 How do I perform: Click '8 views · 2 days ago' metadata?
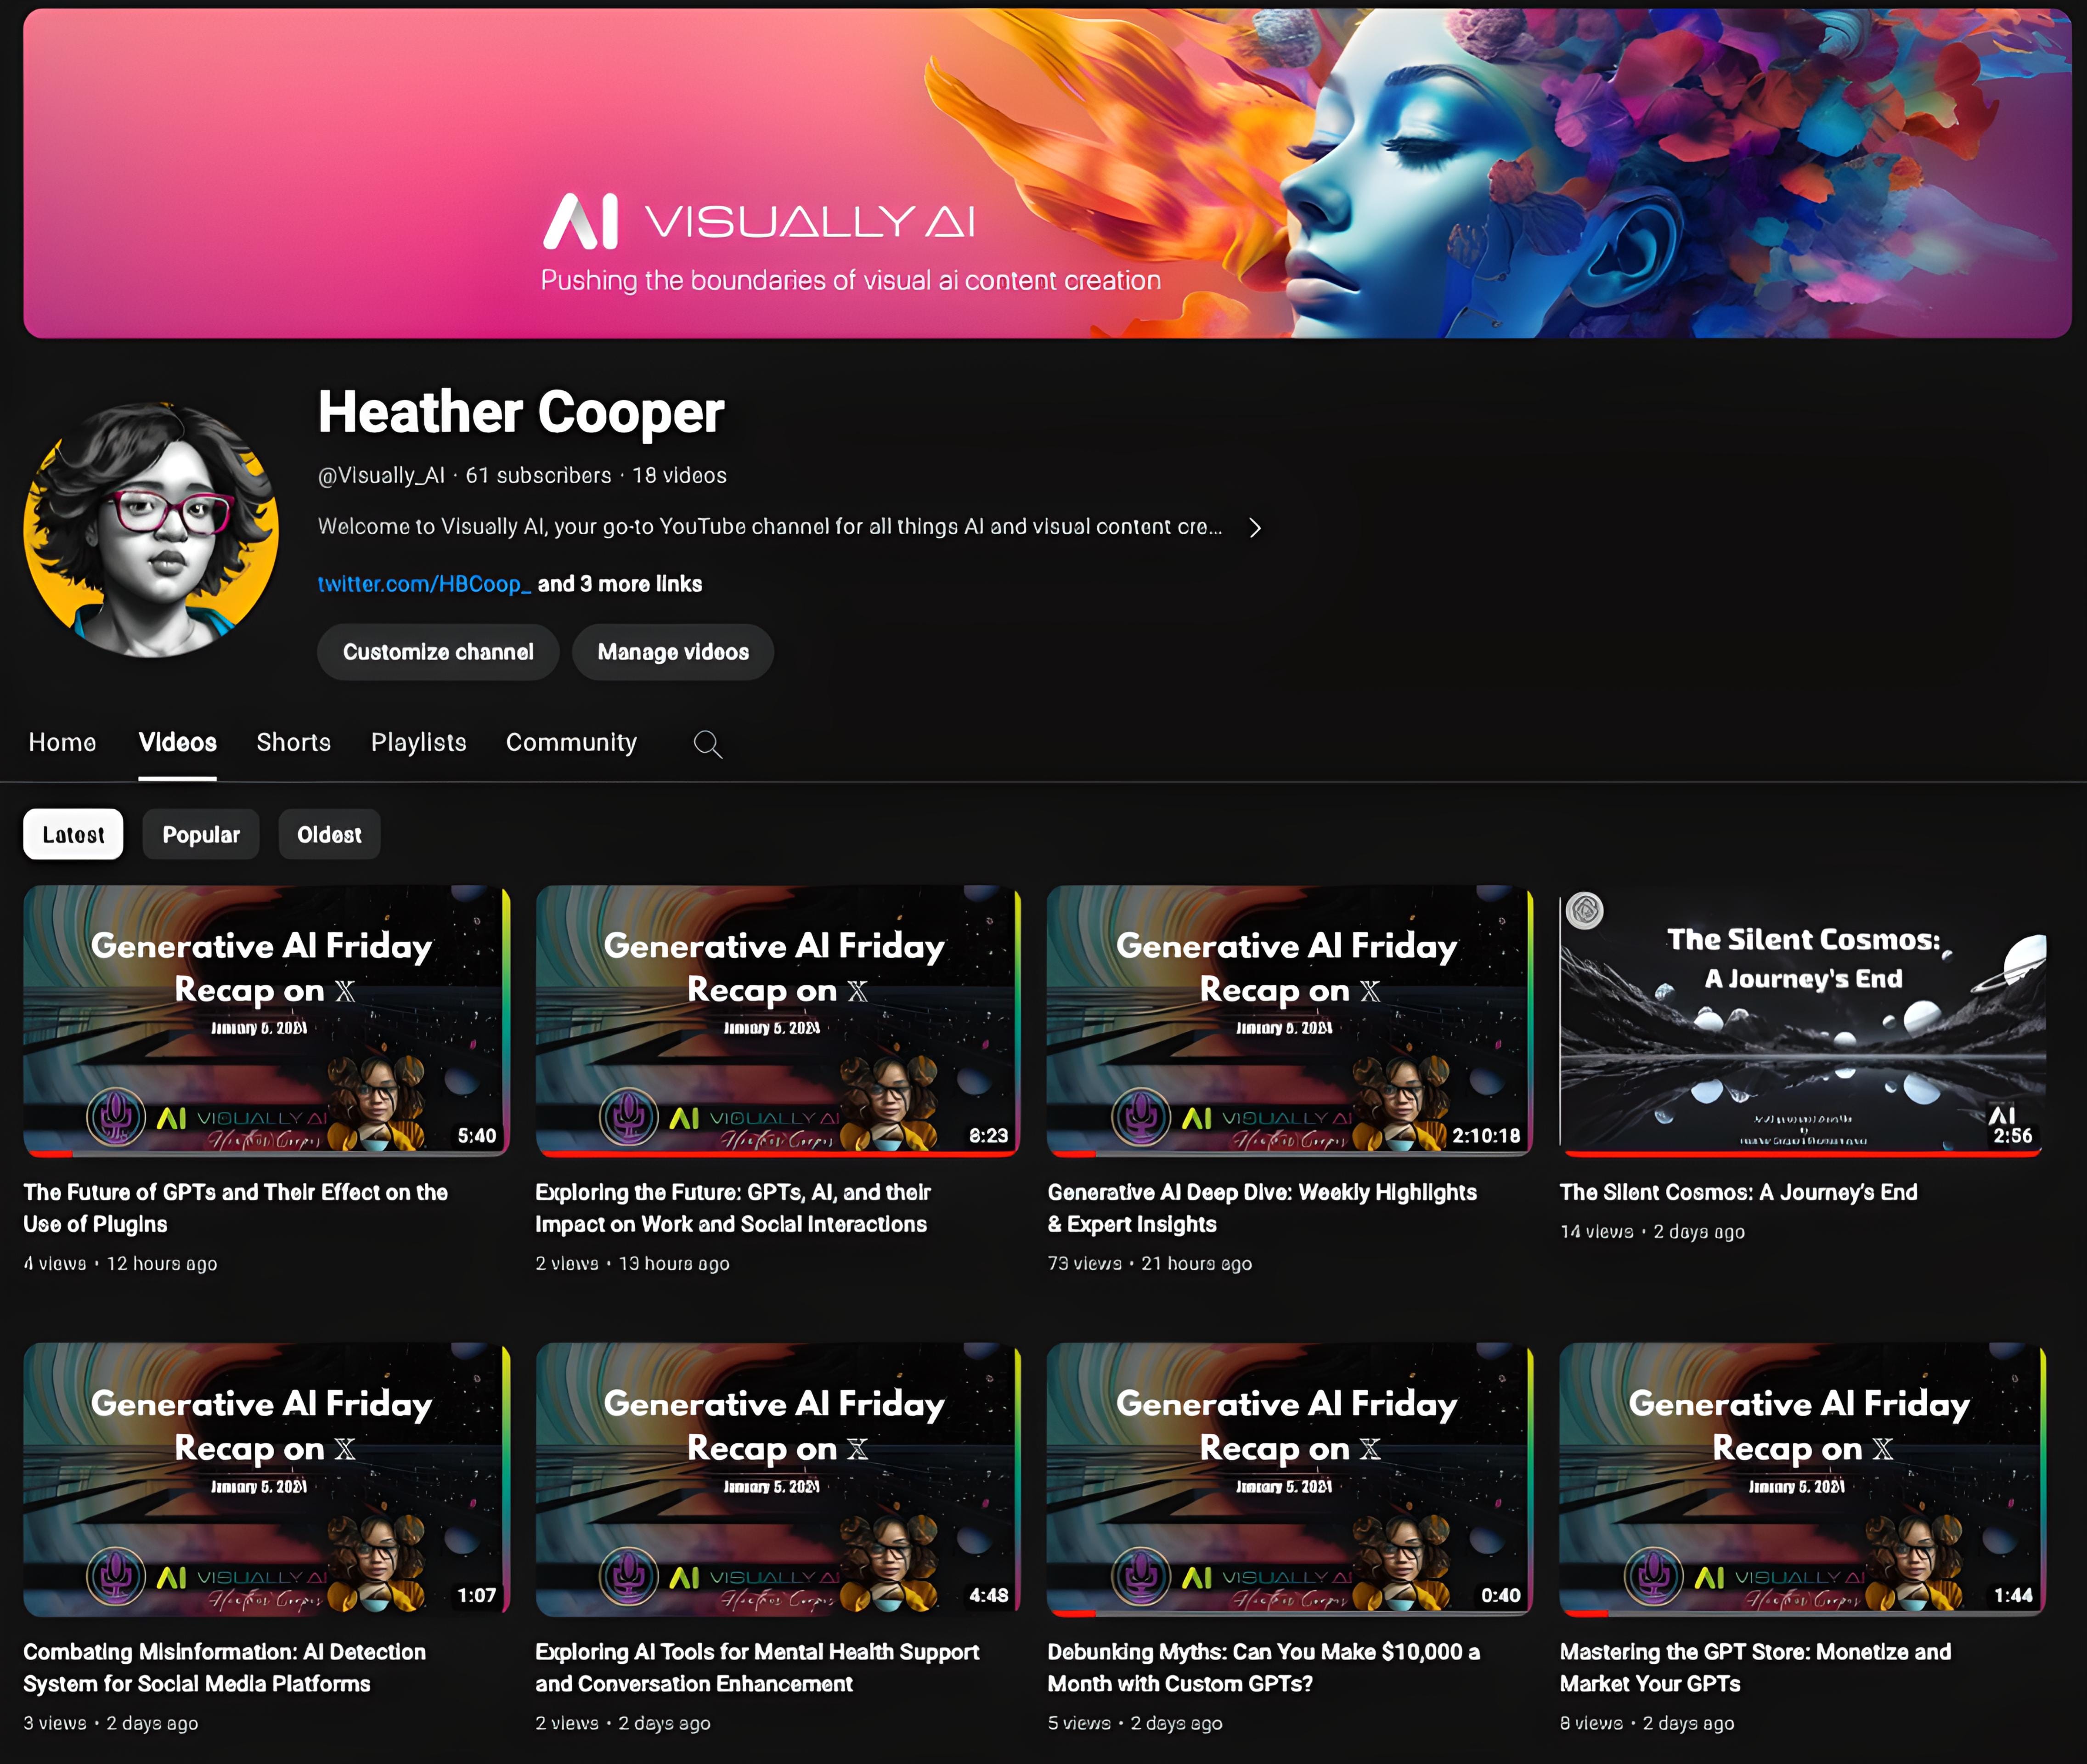coord(1646,1724)
